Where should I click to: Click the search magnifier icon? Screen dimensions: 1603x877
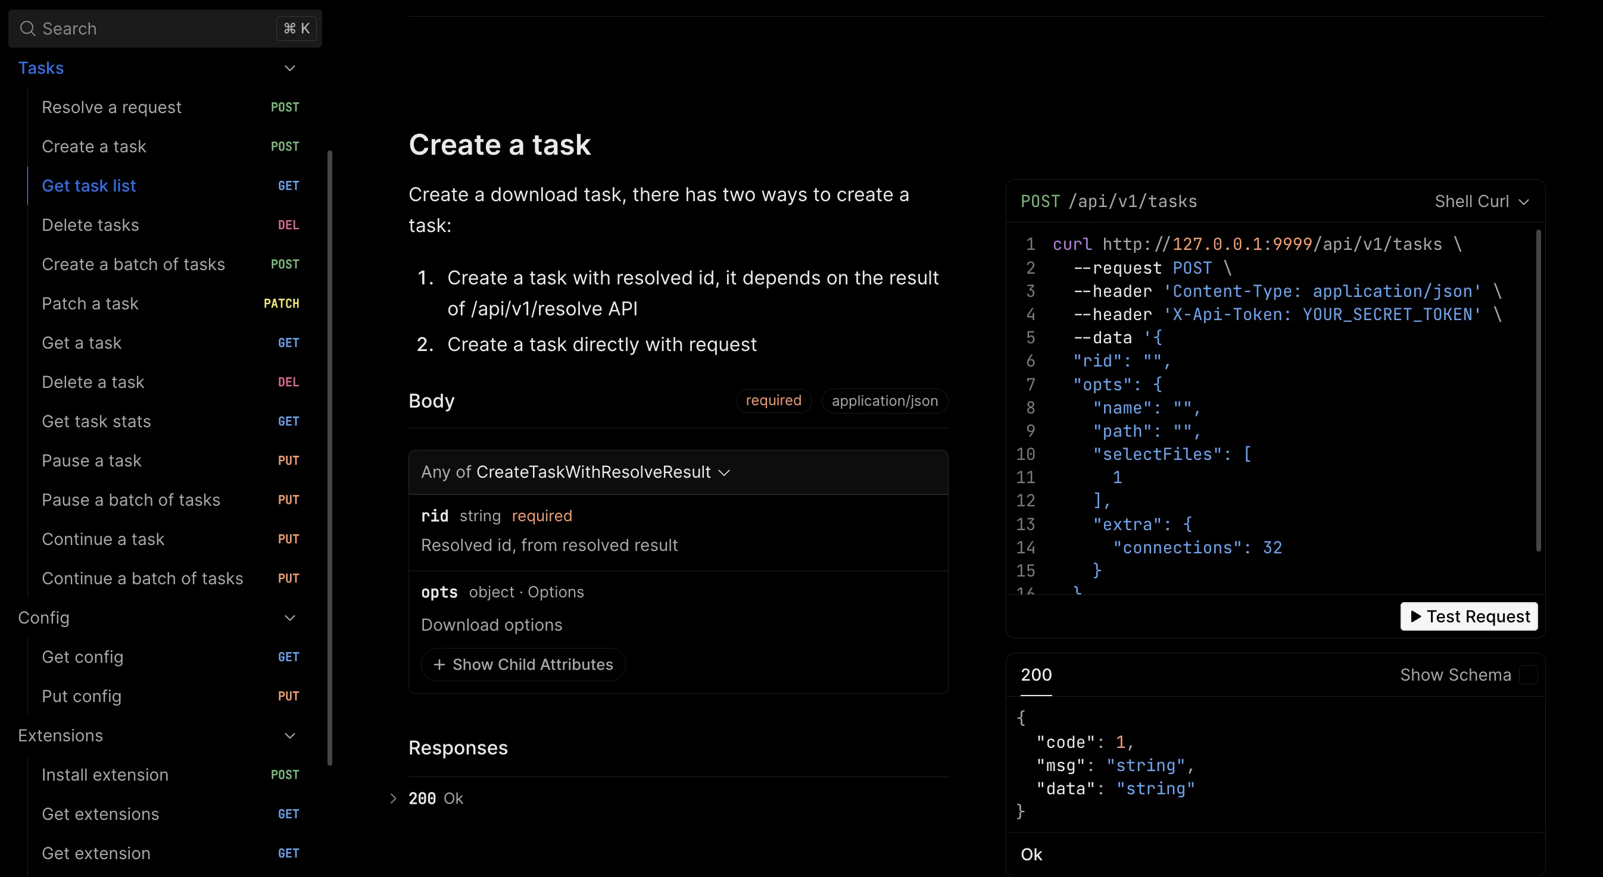pyautogui.click(x=27, y=29)
